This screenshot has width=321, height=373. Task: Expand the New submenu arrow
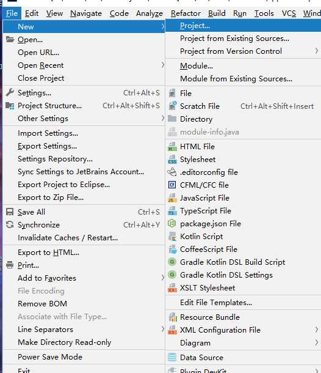[x=163, y=26]
